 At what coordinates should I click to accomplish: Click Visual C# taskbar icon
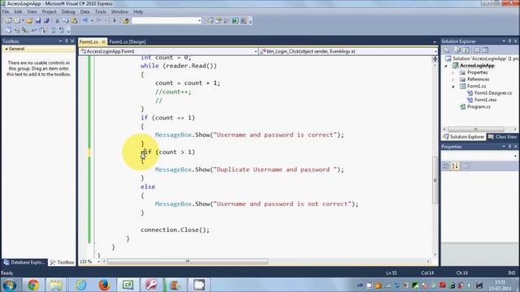tap(128, 285)
